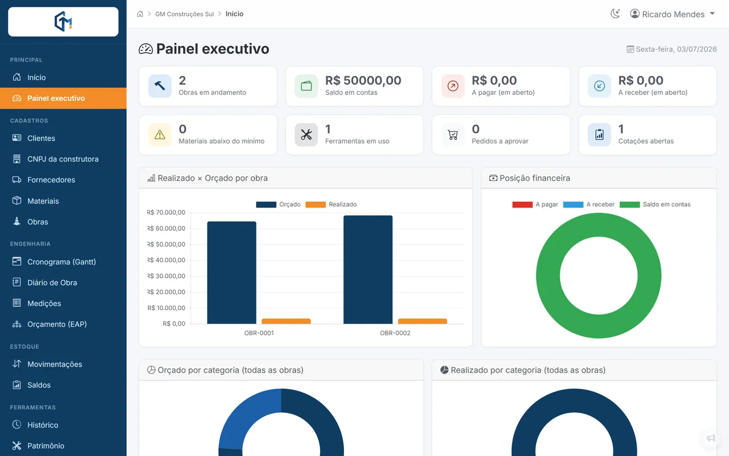729x456 pixels.
Task: Click the wallet icon on Saldo em contas
Action: pos(306,86)
